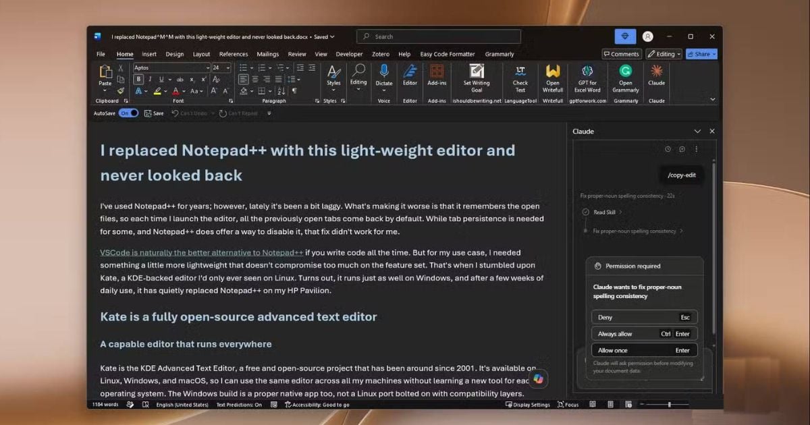The height and width of the screenshot is (425, 810).
Task: Open the File menu
Action: coord(101,54)
